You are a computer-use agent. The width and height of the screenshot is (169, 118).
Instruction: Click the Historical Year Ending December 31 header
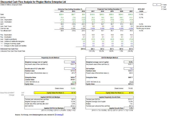70,9
